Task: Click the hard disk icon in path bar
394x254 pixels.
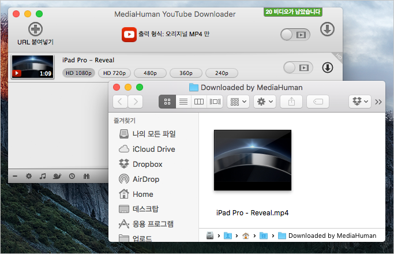Action: pos(210,236)
